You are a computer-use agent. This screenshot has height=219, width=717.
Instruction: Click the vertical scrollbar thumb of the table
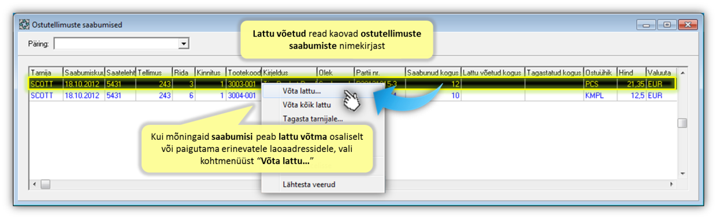click(x=682, y=123)
